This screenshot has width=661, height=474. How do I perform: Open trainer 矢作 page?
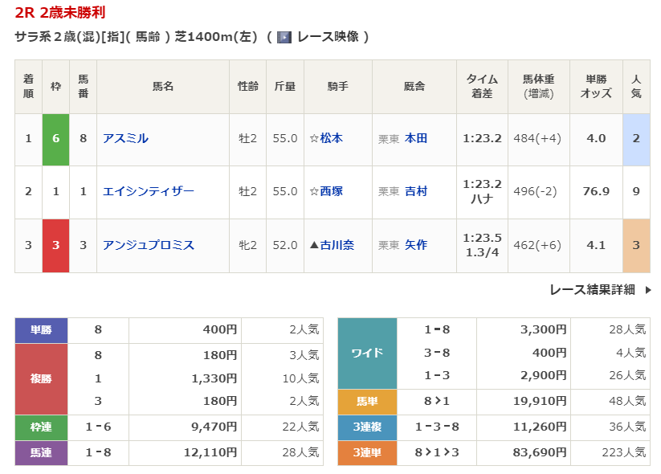pyautogui.click(x=416, y=245)
